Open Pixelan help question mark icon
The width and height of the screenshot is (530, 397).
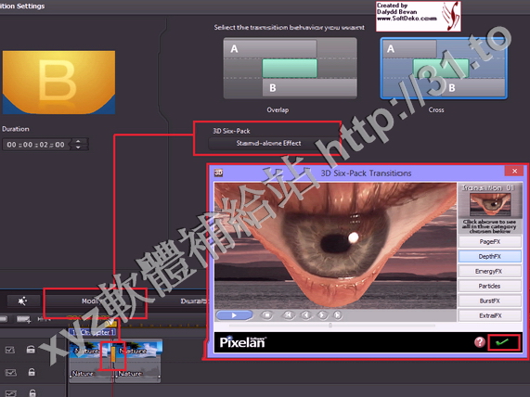coord(479,342)
